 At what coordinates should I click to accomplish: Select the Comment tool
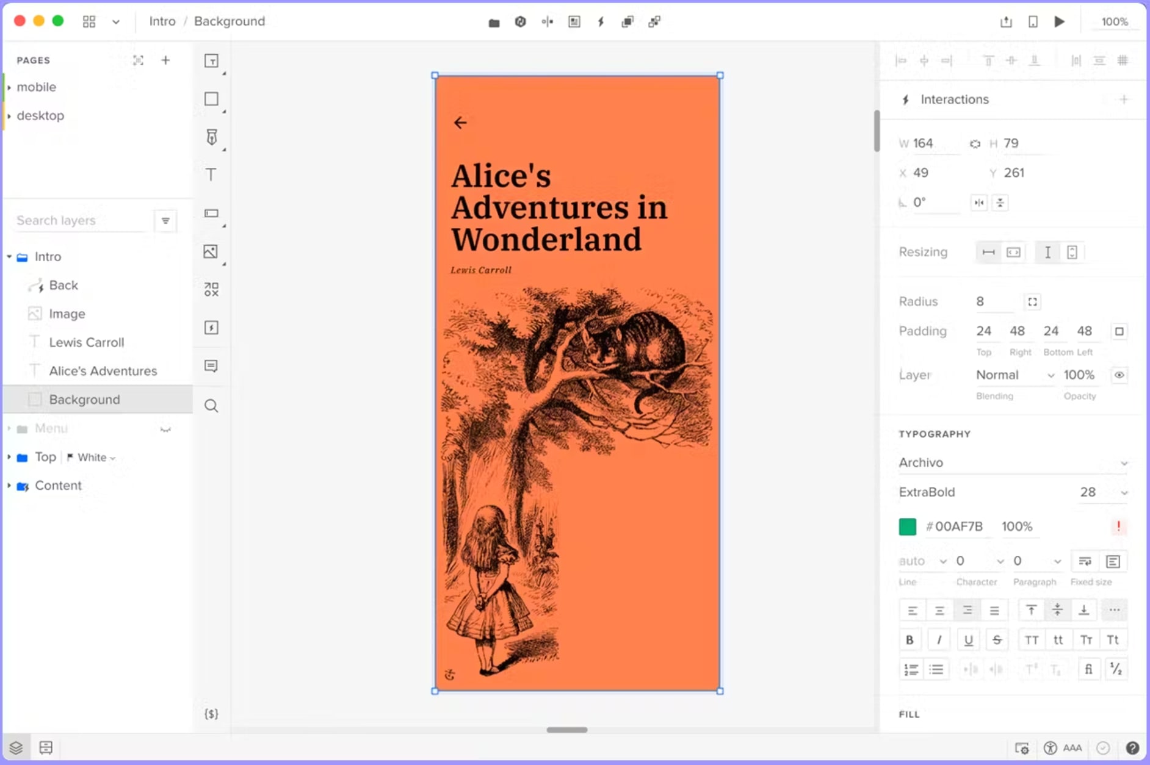tap(211, 366)
